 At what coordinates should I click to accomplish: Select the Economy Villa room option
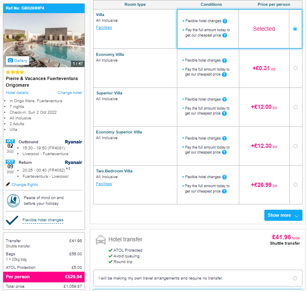296,68
